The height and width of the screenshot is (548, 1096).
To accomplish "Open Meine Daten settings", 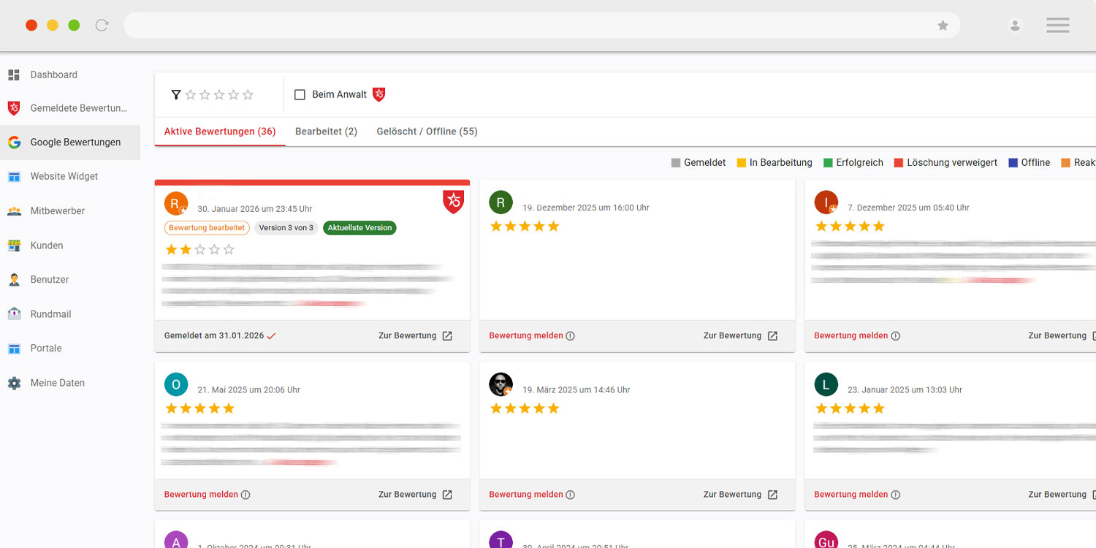I will click(57, 383).
